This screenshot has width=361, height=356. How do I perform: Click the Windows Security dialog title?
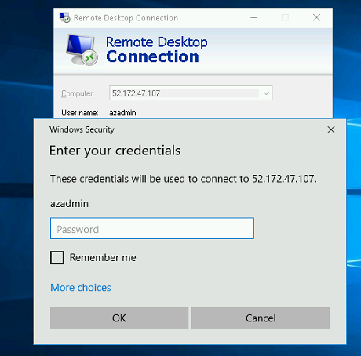click(x=82, y=129)
